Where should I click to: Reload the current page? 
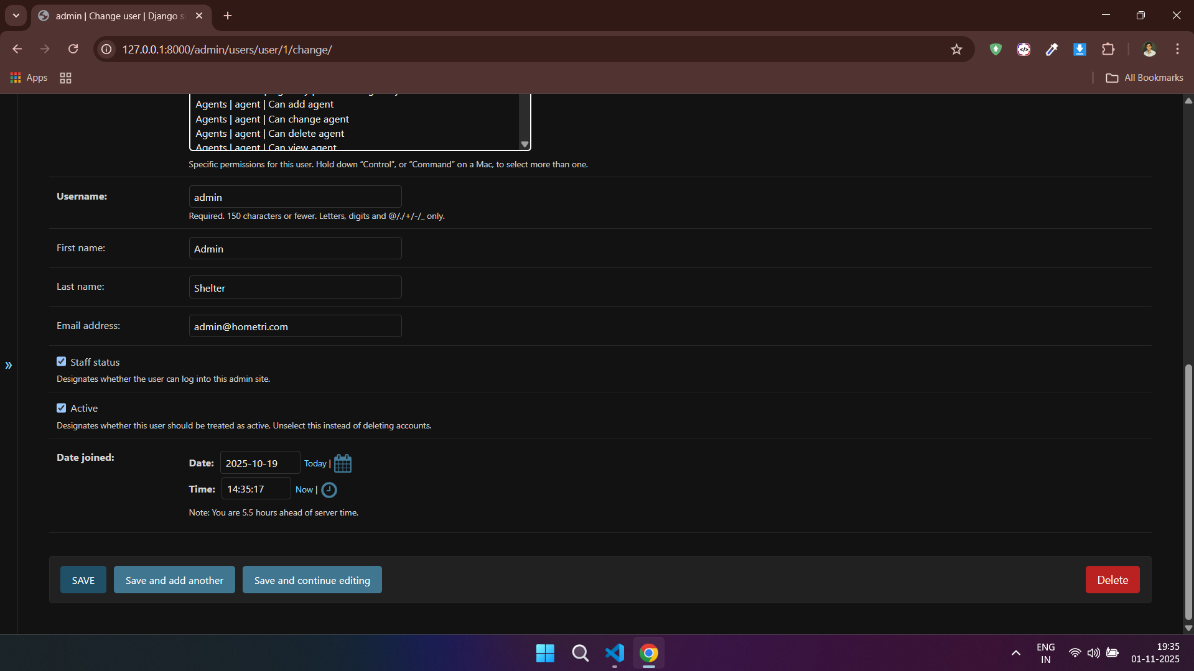tap(73, 49)
